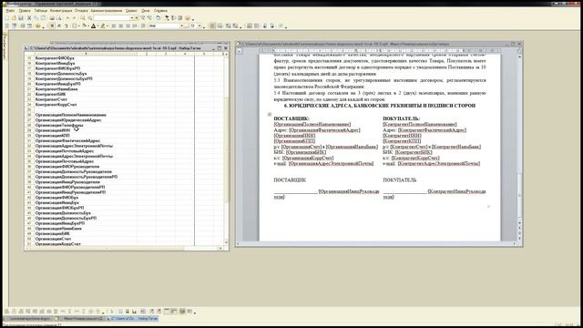This screenshot has width=583, height=328.
Task: Click into the toolbar search field
Action: click(x=111, y=18)
